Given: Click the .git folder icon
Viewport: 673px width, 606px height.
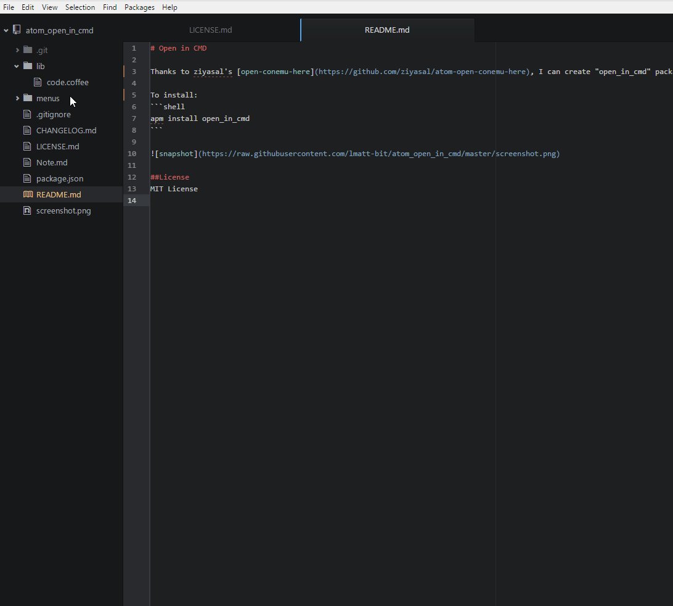Looking at the screenshot, I should click(27, 50).
